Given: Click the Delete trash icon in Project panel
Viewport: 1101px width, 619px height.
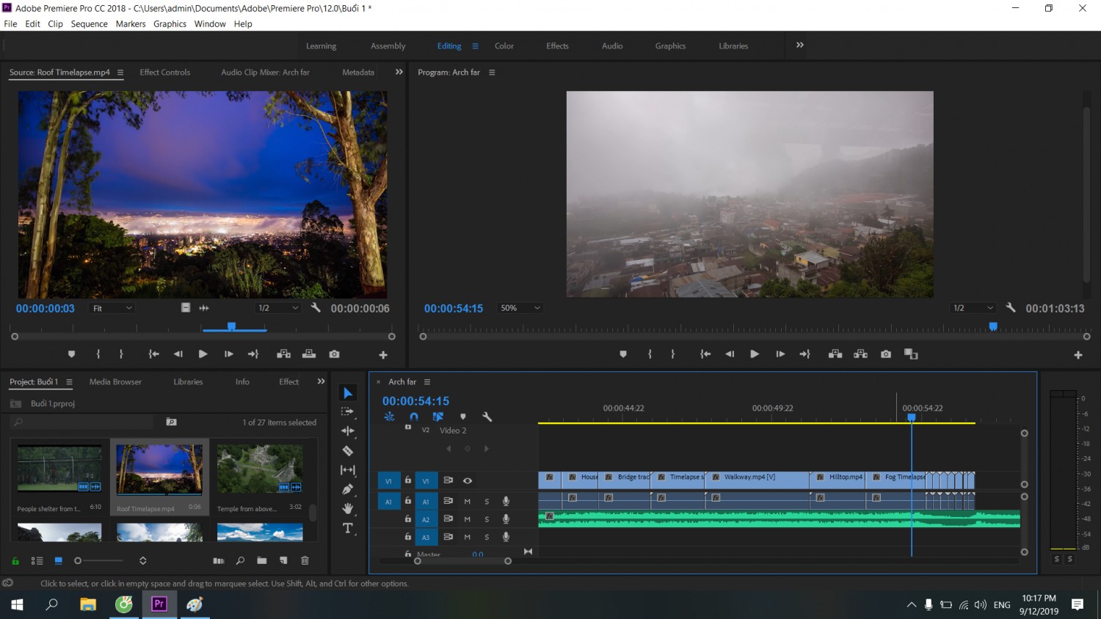Looking at the screenshot, I should click(305, 560).
